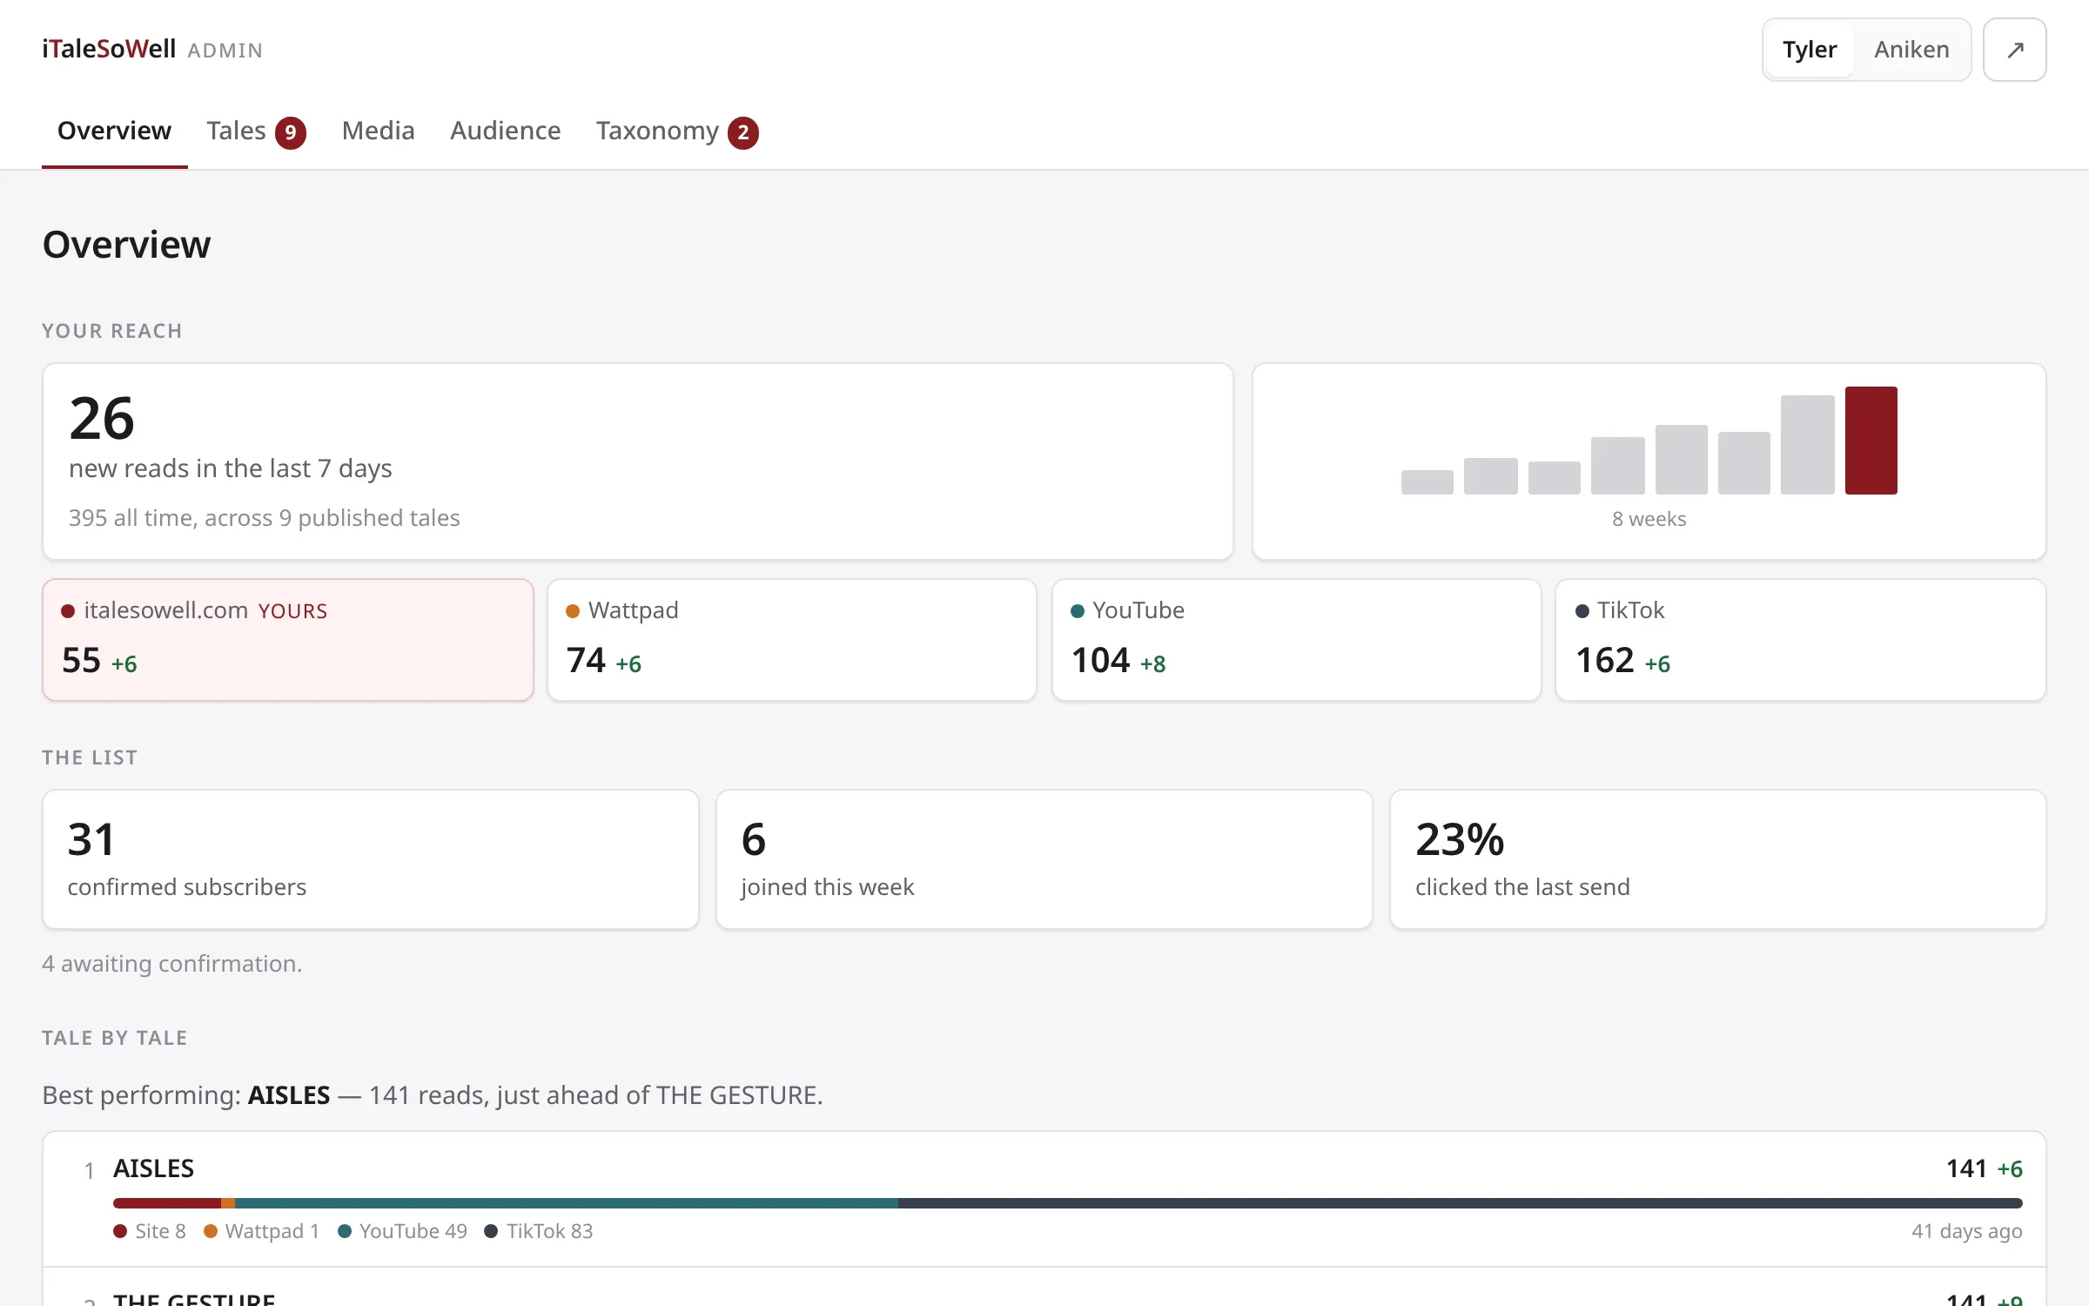Screen dimensions: 2089x1306
Task: Click the red dot beside italesowell.com
Action: click(68, 611)
